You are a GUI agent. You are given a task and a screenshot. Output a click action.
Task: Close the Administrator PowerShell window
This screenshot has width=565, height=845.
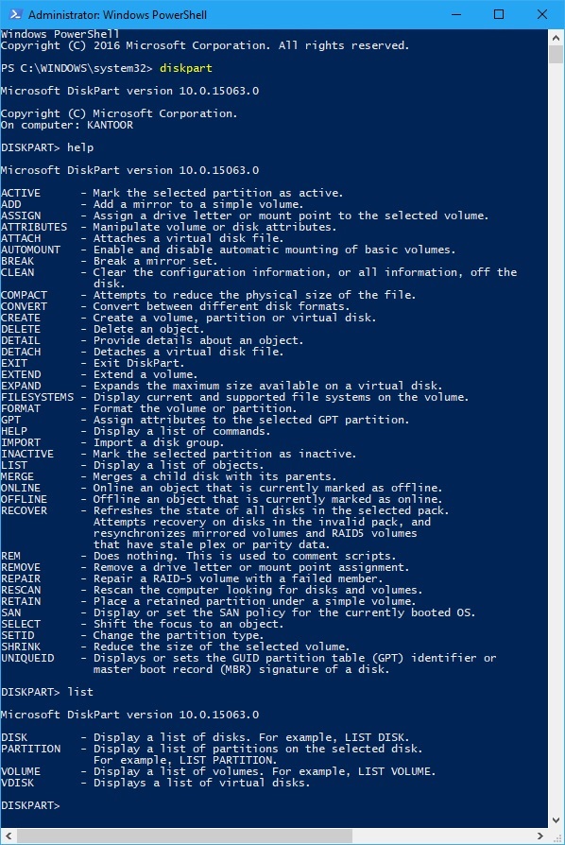[541, 14]
